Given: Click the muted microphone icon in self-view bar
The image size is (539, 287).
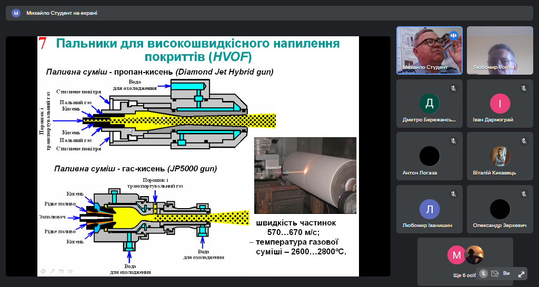Looking at the screenshot, I should click(483, 274).
